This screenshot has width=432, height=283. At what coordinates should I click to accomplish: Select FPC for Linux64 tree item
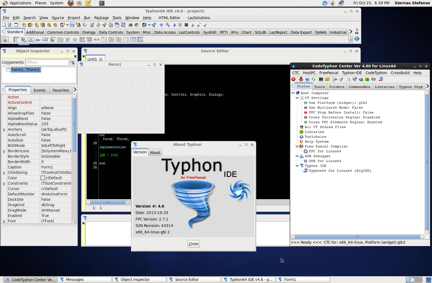tap(325, 151)
